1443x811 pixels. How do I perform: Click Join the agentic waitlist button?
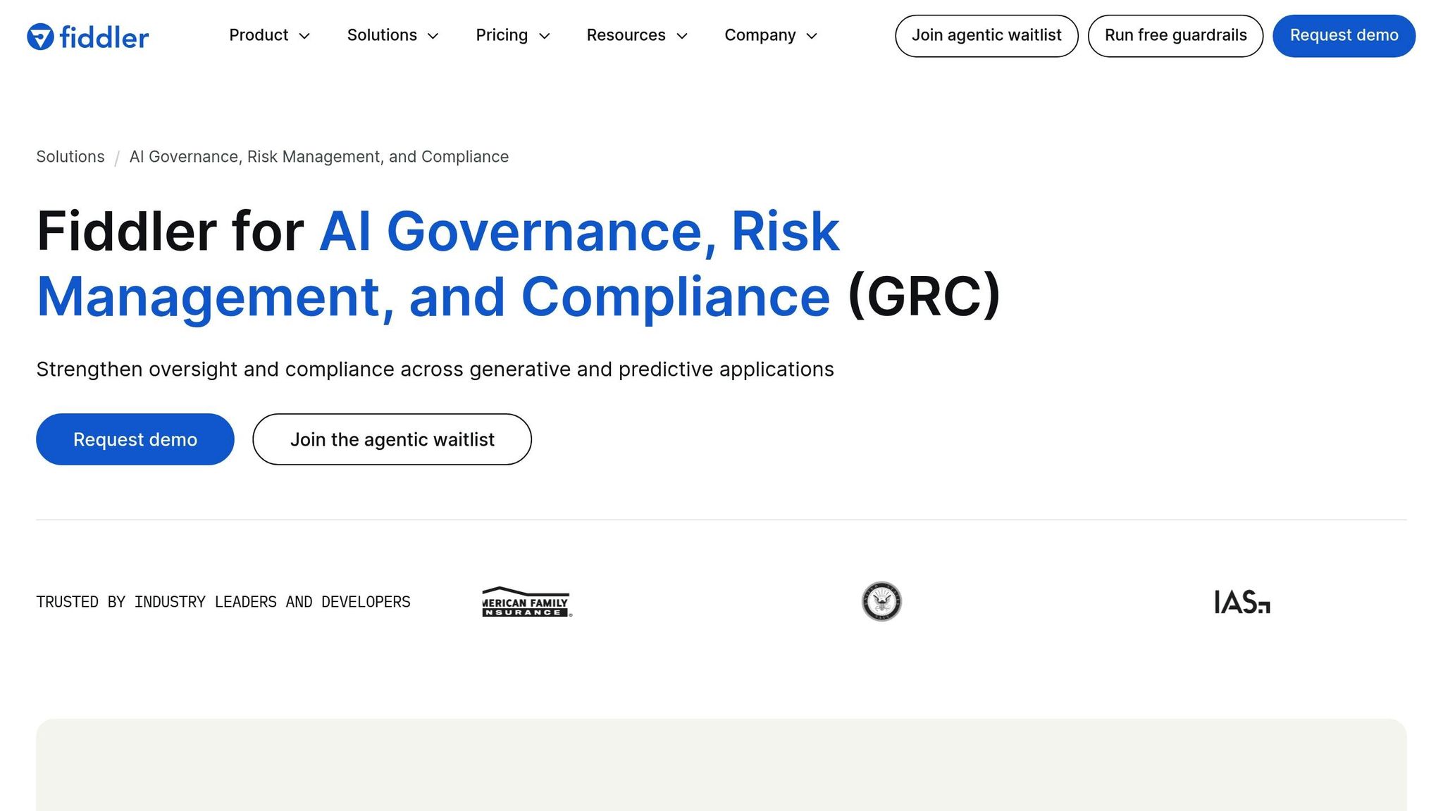[392, 439]
